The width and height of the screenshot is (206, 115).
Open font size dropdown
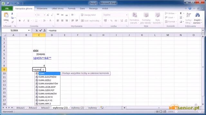pyautogui.click(x=44, y=15)
